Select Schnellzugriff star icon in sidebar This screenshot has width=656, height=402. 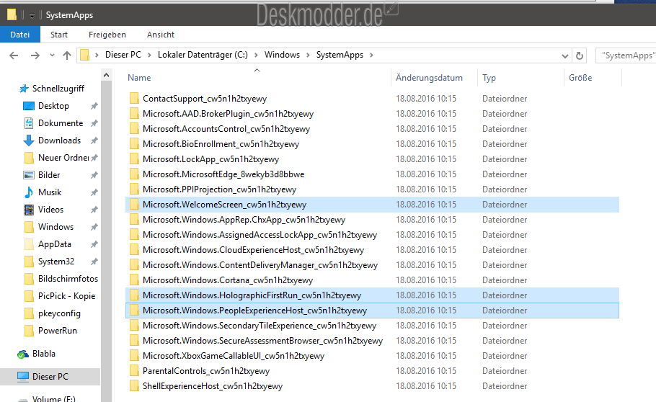click(24, 89)
